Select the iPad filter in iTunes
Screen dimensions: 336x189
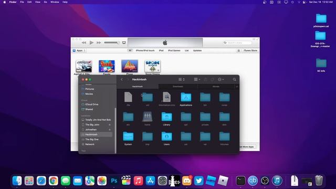161,50
